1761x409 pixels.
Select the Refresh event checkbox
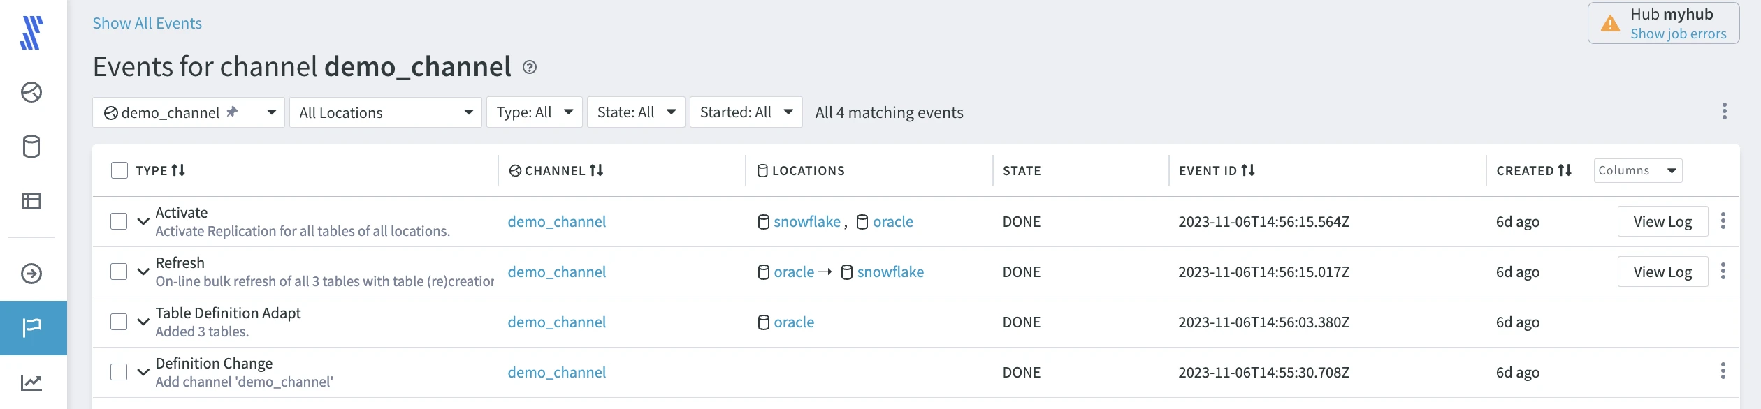pyautogui.click(x=119, y=272)
